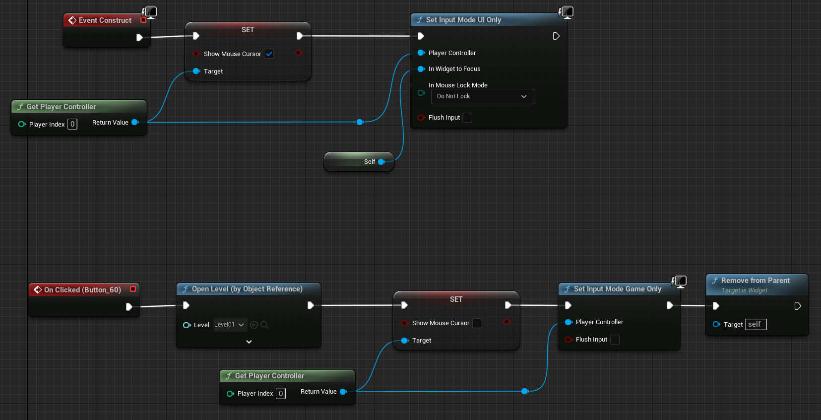The image size is (821, 420).
Task: Click the monitor icon above Event Construct
Action: pyautogui.click(x=149, y=12)
